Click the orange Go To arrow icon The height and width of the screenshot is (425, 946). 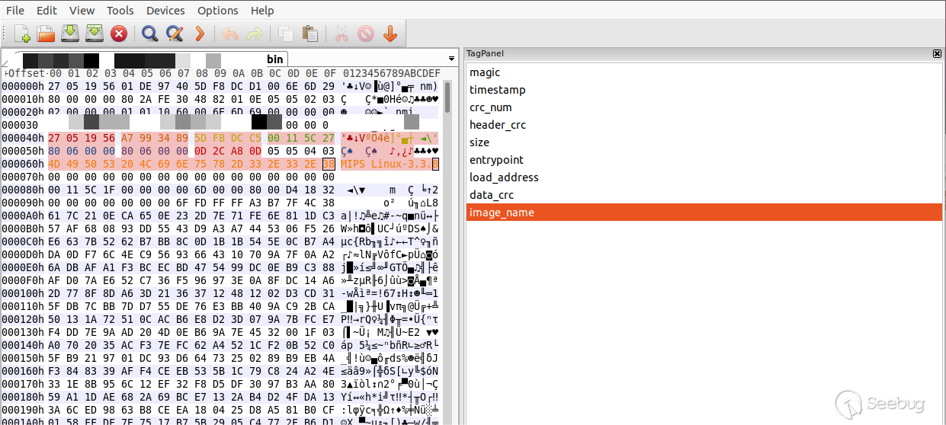click(200, 34)
